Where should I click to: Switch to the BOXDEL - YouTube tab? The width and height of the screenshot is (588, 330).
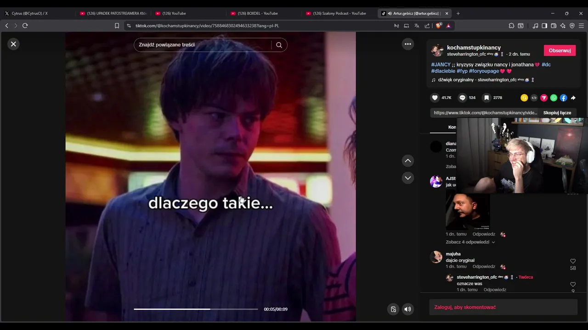coord(264,13)
